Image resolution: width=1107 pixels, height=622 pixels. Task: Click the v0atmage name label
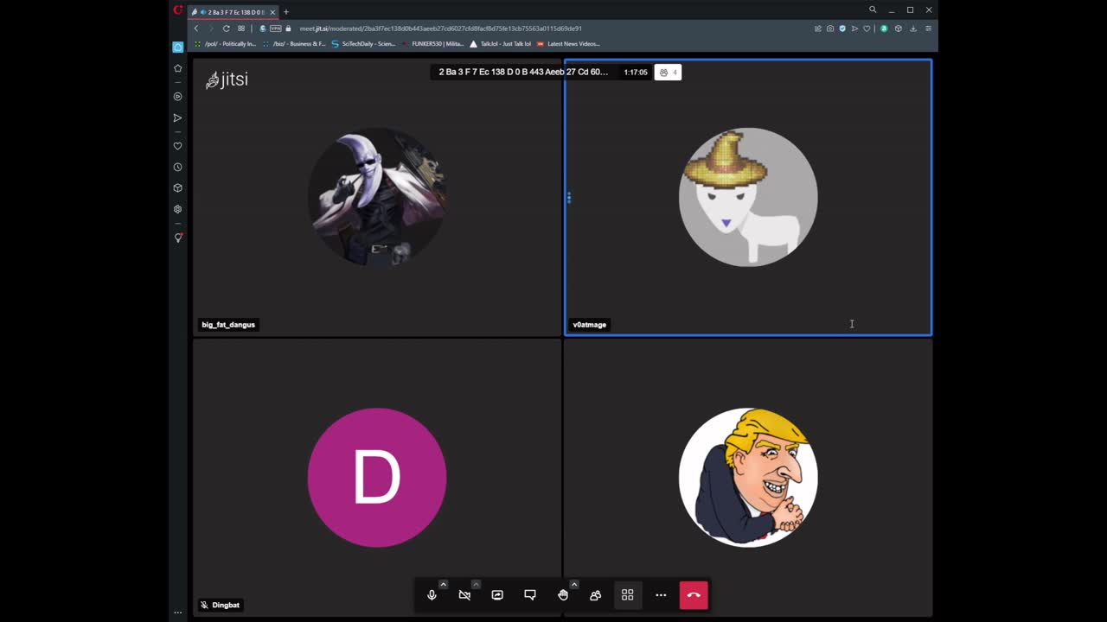click(589, 325)
